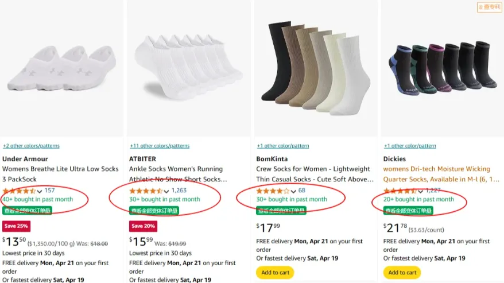Expand rating dropdown for Under Armour socks

(40, 191)
